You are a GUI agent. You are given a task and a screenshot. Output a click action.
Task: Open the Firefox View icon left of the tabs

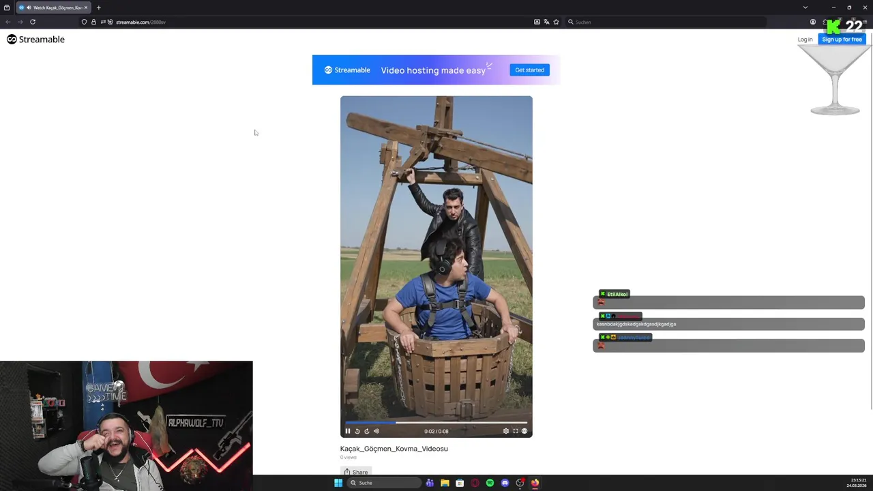point(7,8)
